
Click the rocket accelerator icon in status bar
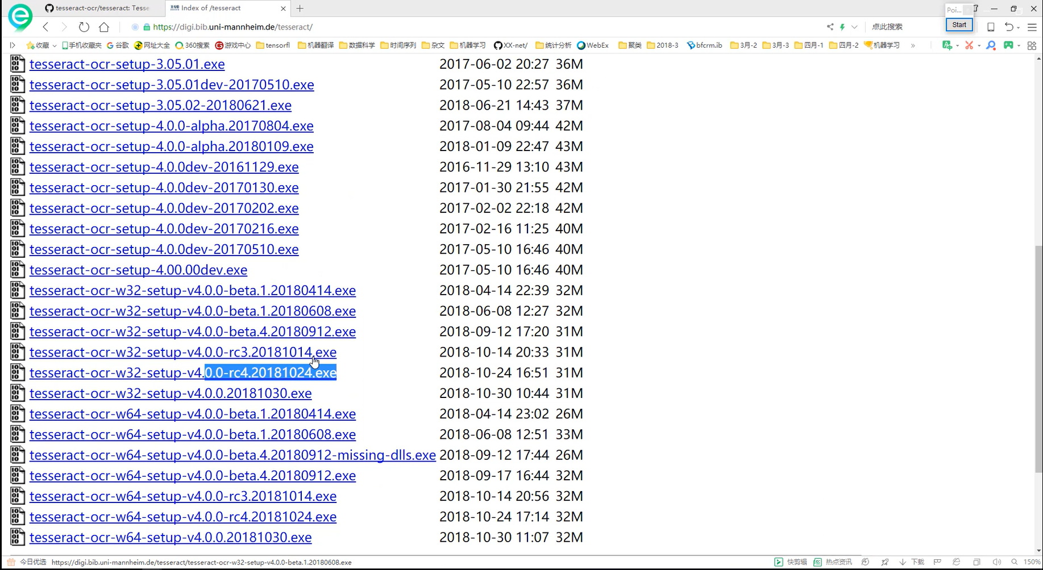pos(885,562)
